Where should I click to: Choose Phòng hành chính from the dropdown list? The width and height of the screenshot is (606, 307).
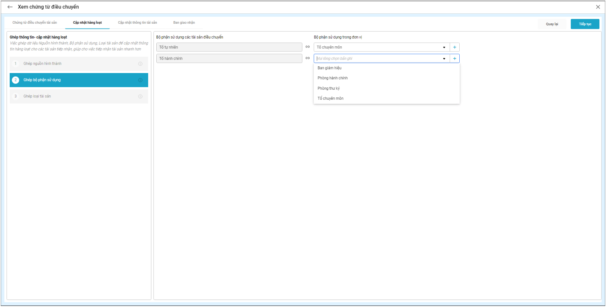tap(332, 78)
